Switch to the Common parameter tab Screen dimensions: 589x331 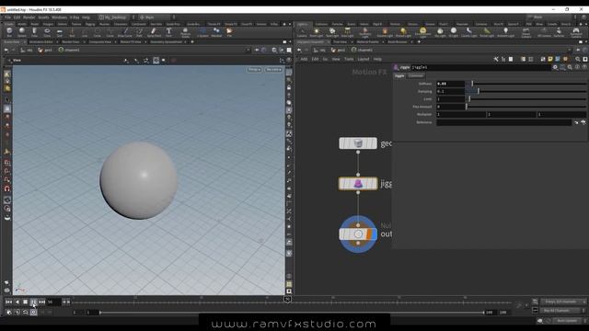pos(416,75)
